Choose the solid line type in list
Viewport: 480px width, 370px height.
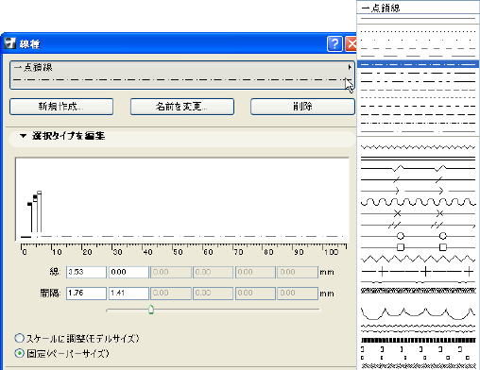point(418,19)
